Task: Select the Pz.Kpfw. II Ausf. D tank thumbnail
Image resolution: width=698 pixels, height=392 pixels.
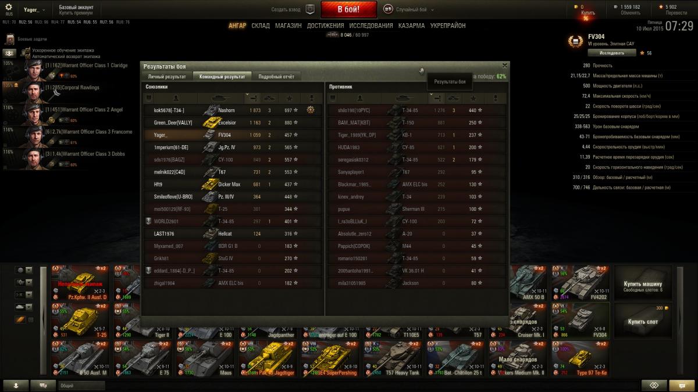Action: pos(79,283)
